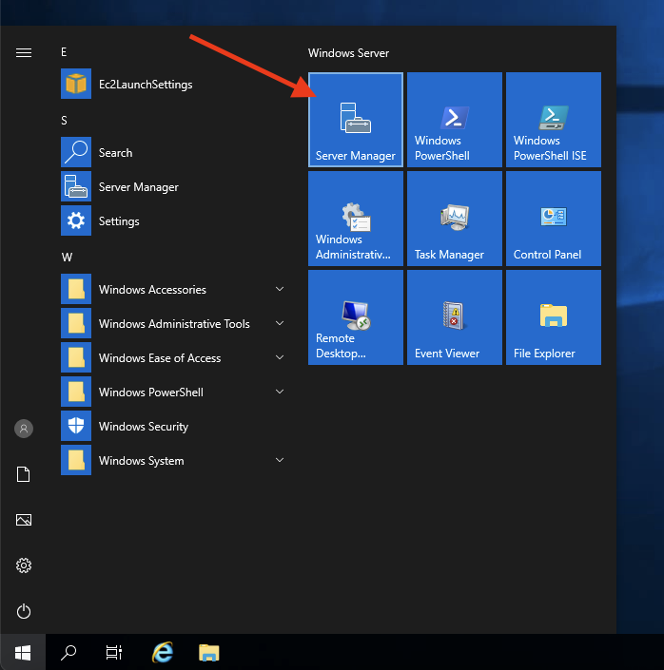664x670 pixels.
Task: Launch the Task Manager tile
Action: [x=455, y=219]
